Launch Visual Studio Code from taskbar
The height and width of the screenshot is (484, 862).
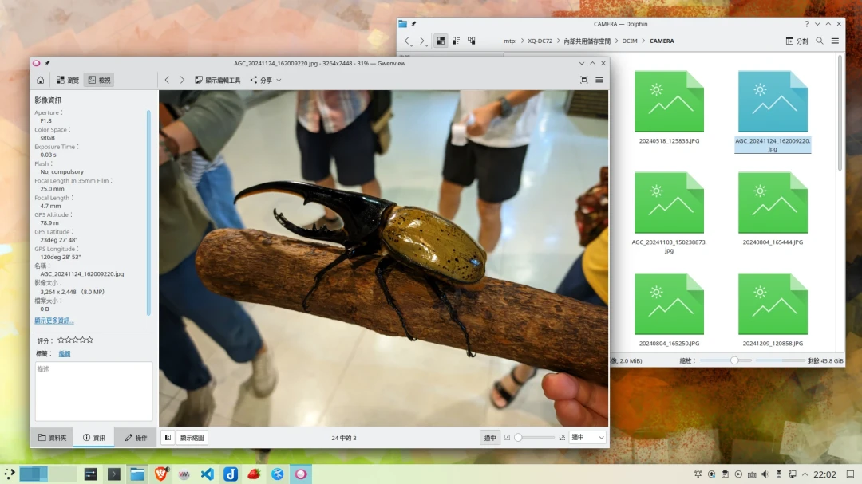tap(207, 474)
